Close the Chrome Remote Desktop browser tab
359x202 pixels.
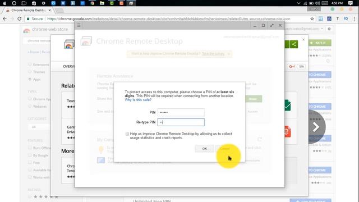click(50, 10)
